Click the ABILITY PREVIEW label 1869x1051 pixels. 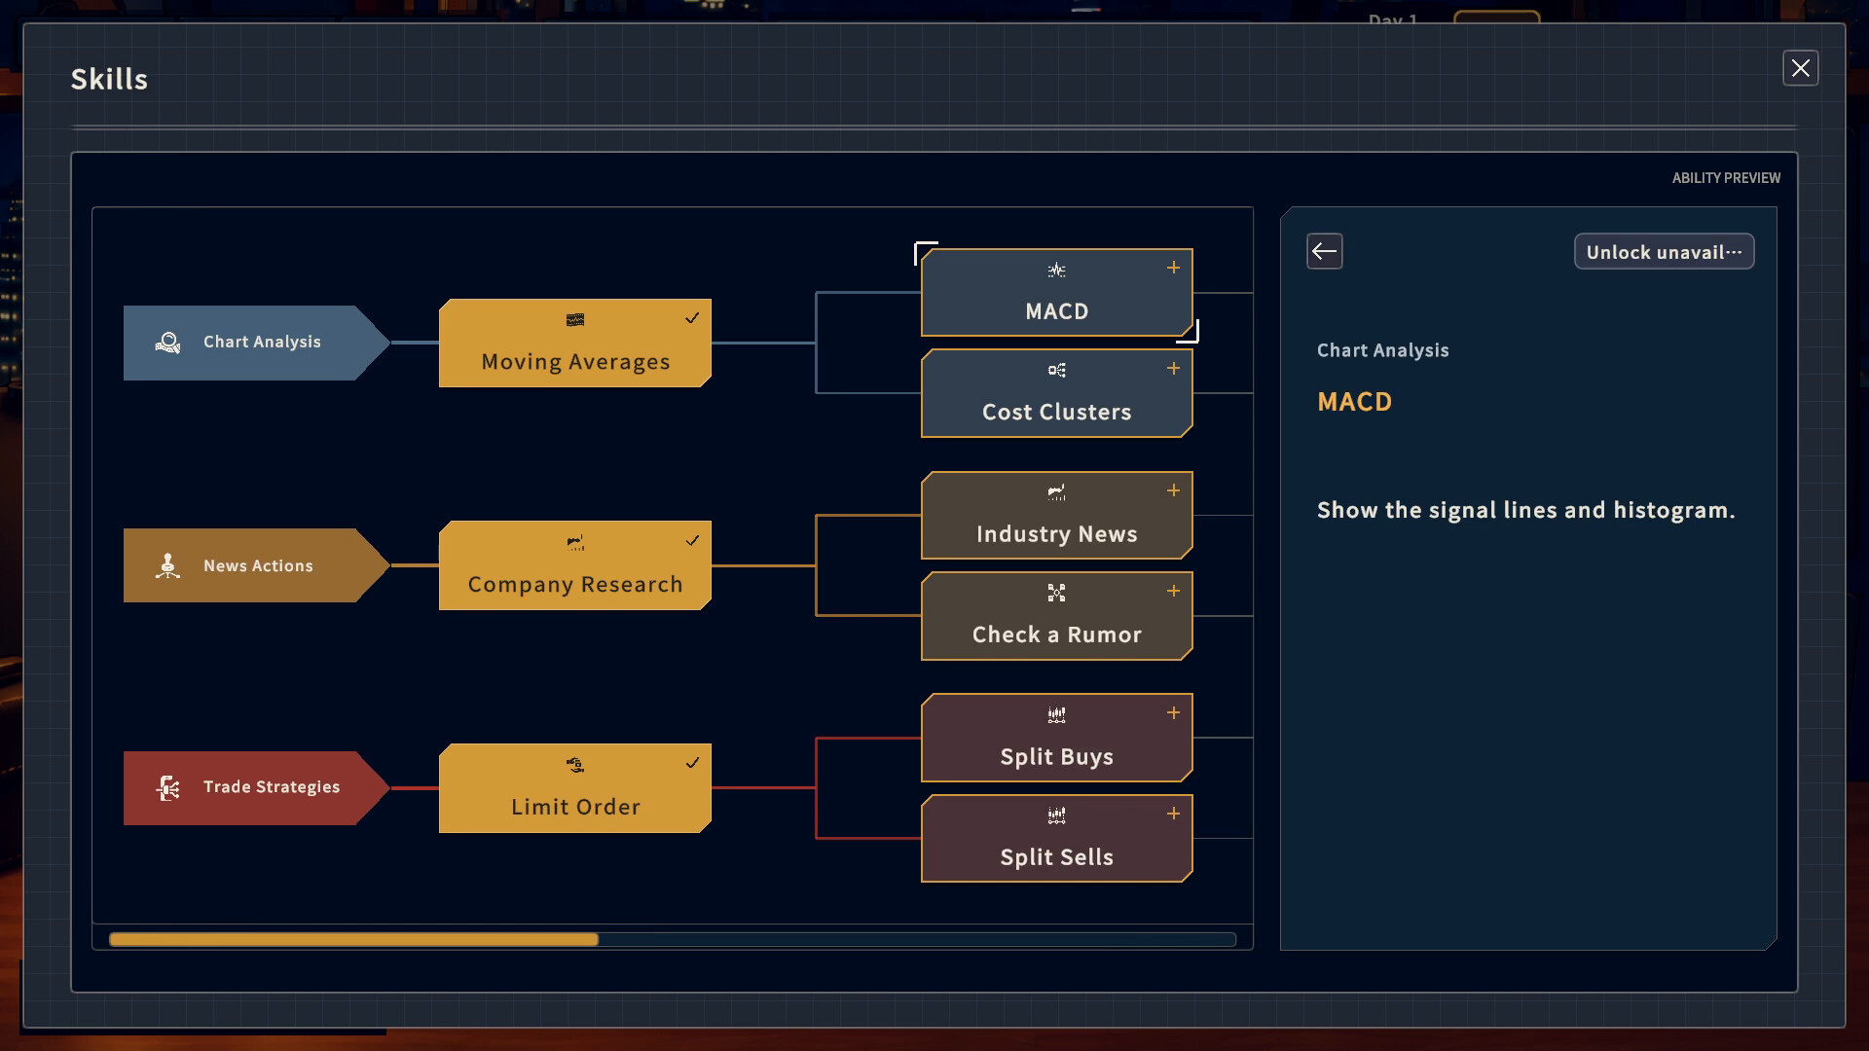(x=1726, y=178)
